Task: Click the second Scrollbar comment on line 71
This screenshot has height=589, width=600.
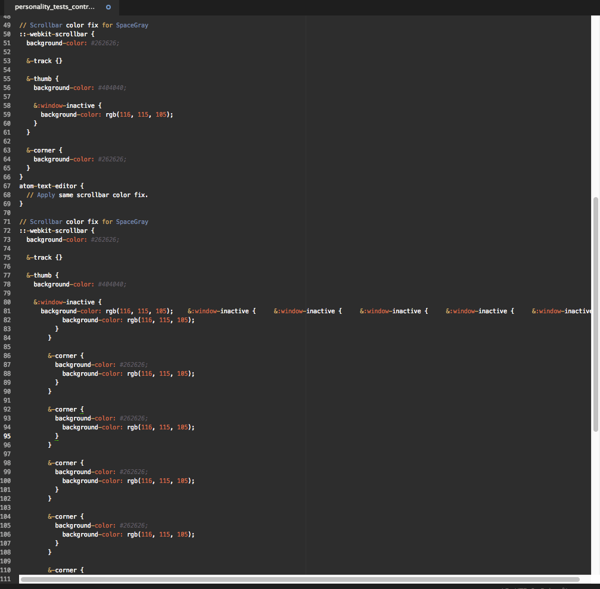Action: tap(84, 222)
